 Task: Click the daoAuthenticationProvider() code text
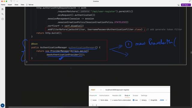[64, 55]
